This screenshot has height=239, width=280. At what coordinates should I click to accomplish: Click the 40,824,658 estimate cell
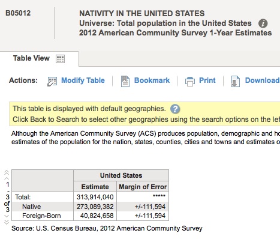95,216
